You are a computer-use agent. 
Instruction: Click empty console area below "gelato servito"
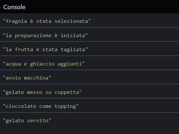89,130
